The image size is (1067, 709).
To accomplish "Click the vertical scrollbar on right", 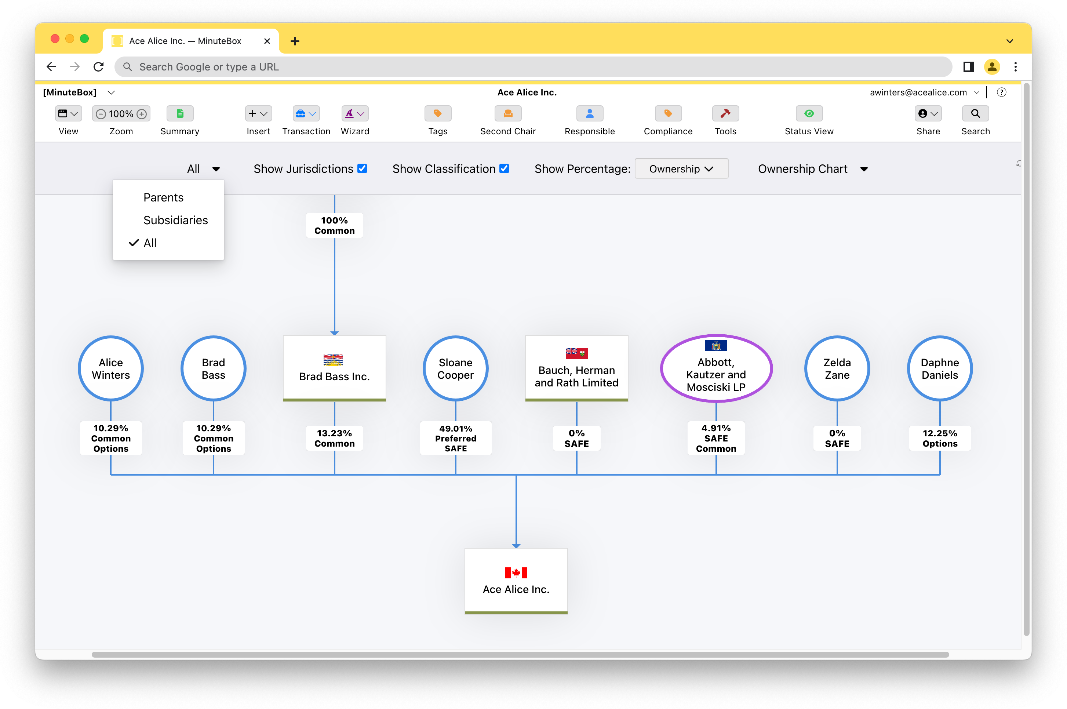I will pos(1026,360).
